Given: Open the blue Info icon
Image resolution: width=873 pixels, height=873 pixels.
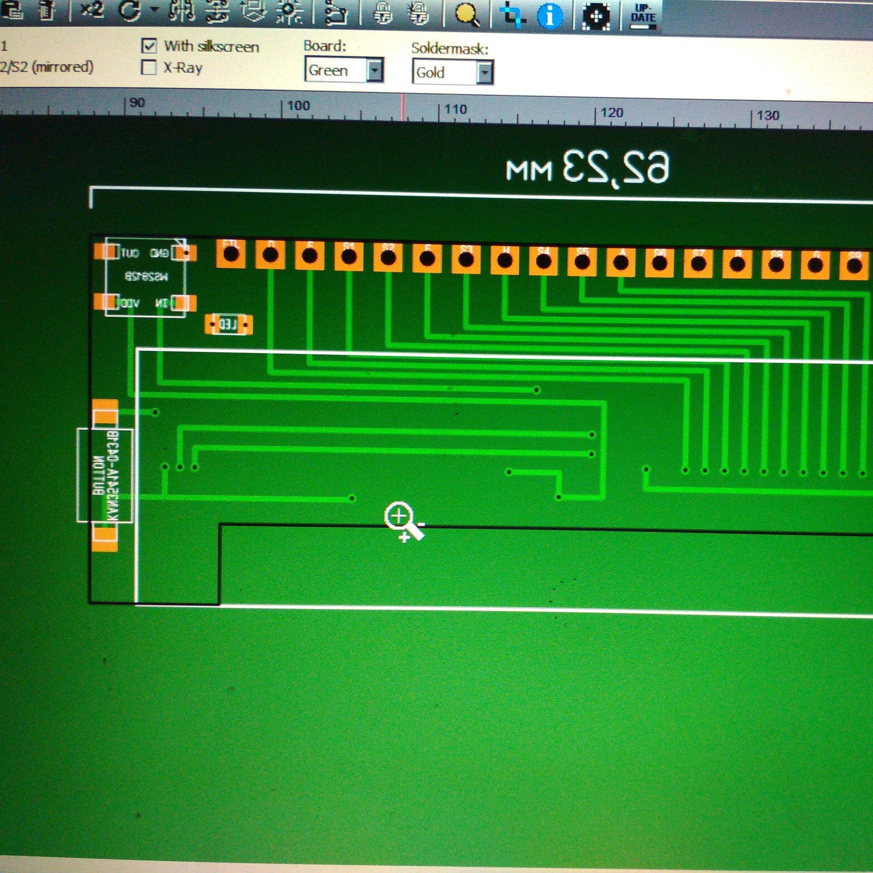Looking at the screenshot, I should point(549,16).
